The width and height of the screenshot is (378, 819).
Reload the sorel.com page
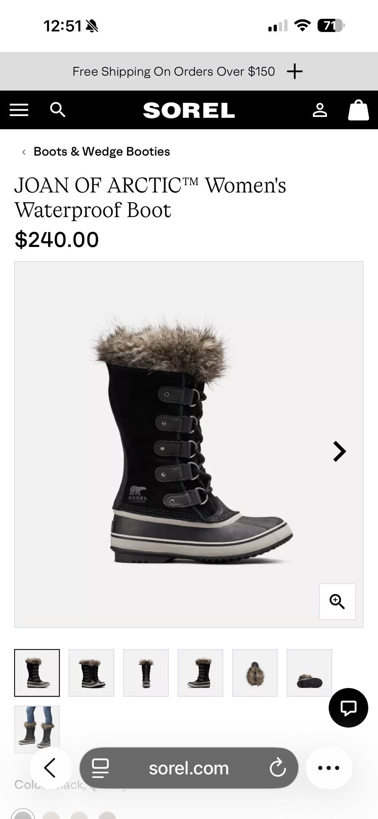[x=277, y=768]
